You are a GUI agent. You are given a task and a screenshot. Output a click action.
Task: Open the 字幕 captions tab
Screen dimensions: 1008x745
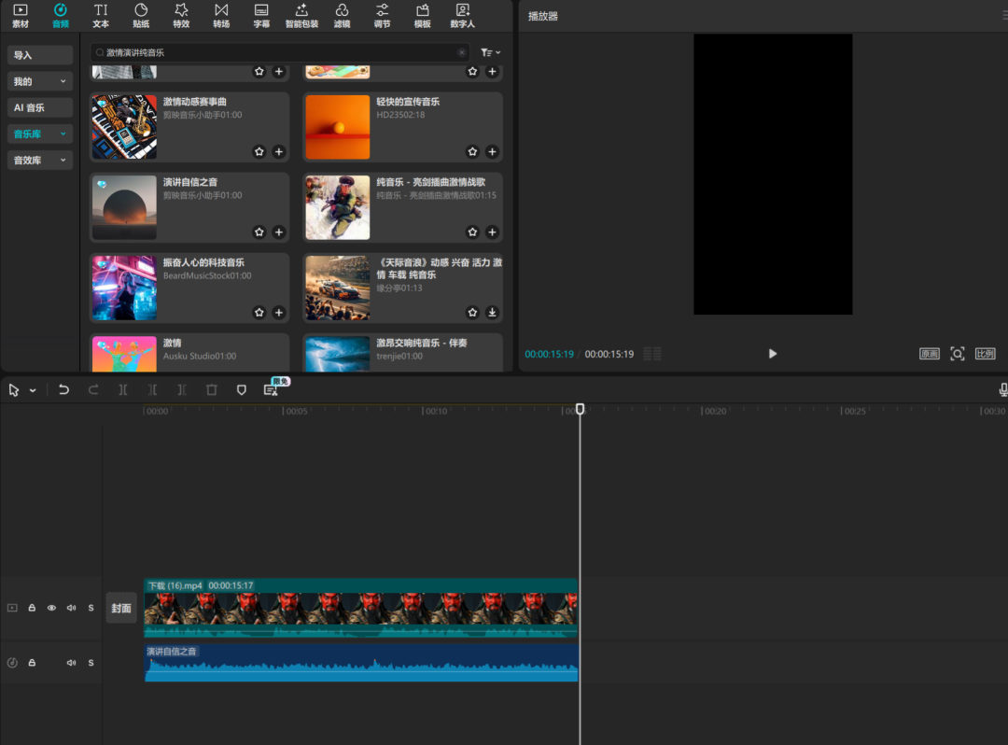click(x=261, y=15)
